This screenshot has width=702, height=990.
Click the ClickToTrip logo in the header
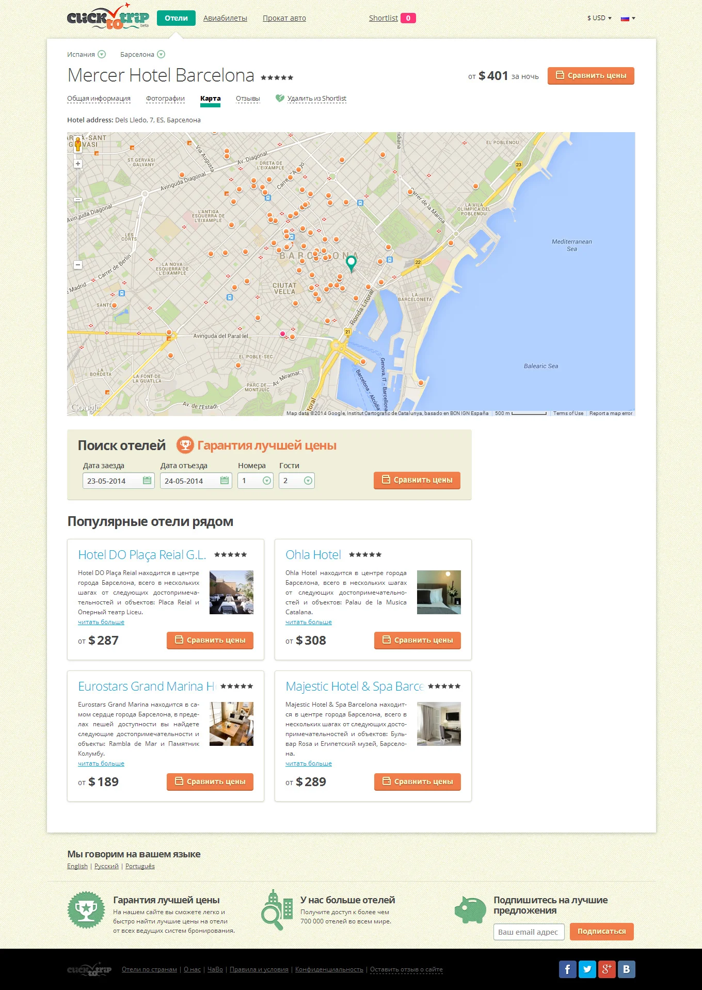point(108,17)
